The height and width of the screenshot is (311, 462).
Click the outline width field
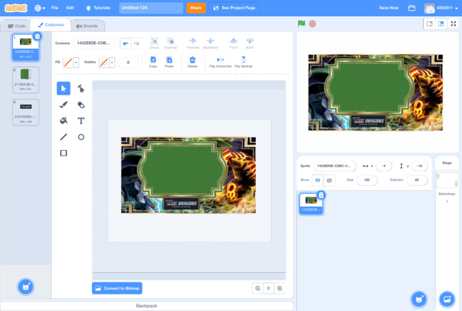point(128,62)
